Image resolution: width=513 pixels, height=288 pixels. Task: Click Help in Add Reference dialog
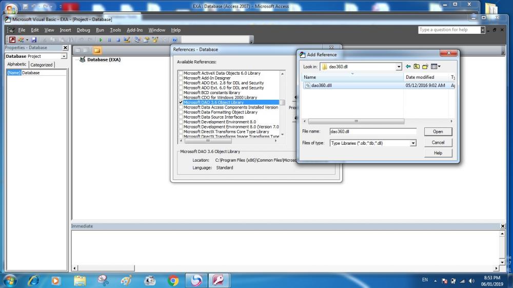coord(438,153)
